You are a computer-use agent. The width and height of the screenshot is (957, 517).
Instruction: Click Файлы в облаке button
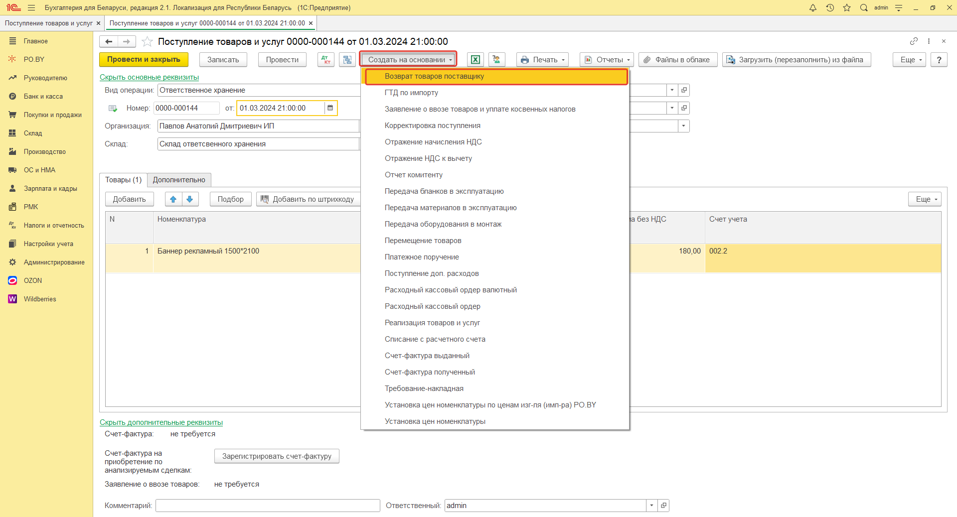678,60
